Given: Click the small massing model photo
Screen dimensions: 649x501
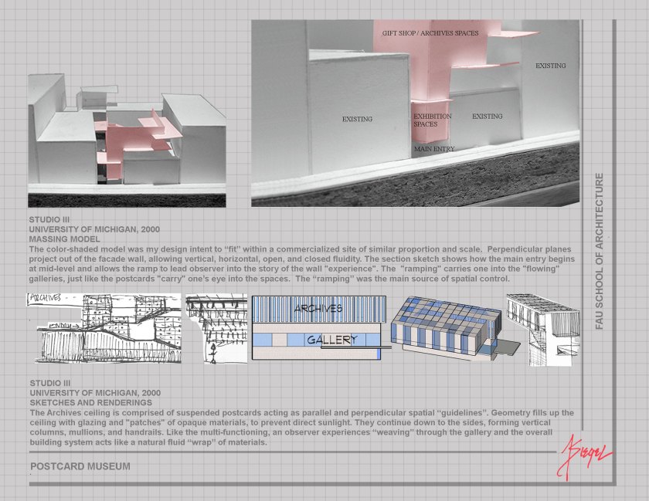Looking at the screenshot, I should [127, 140].
